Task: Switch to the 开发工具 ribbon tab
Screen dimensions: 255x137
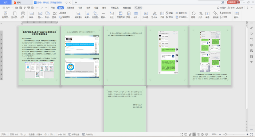Action: (x=115, y=8)
